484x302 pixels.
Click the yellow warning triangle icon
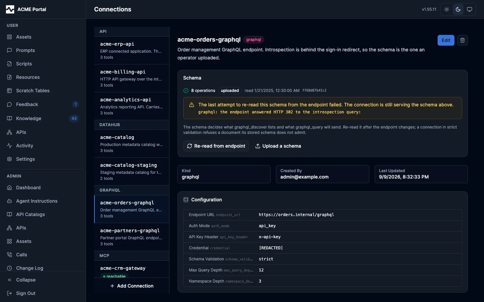192,105
